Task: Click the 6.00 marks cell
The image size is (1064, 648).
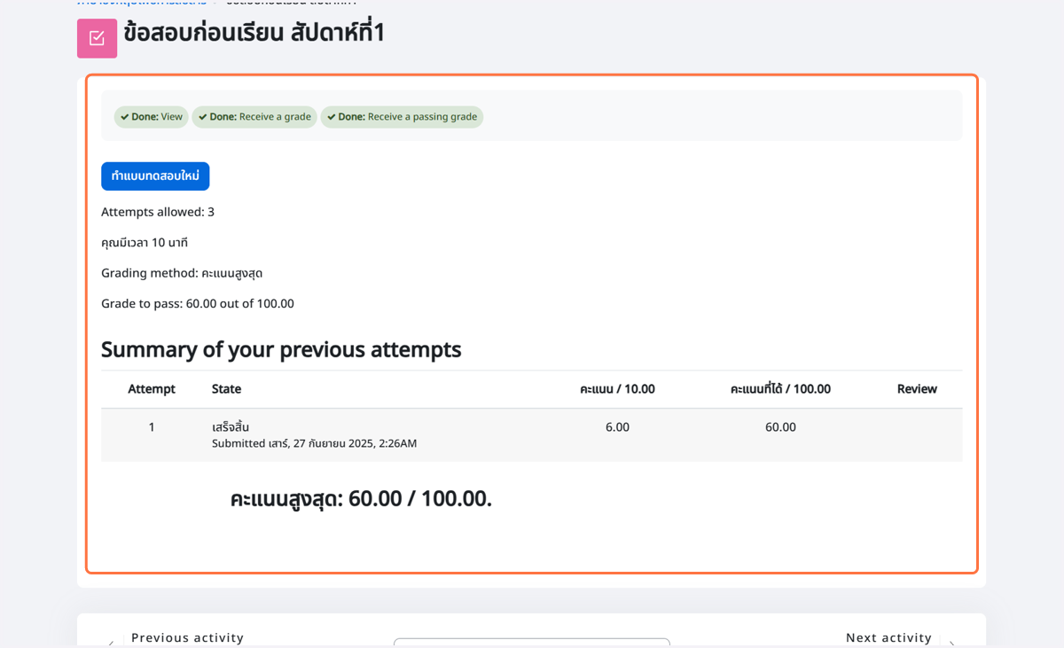Action: 617,427
